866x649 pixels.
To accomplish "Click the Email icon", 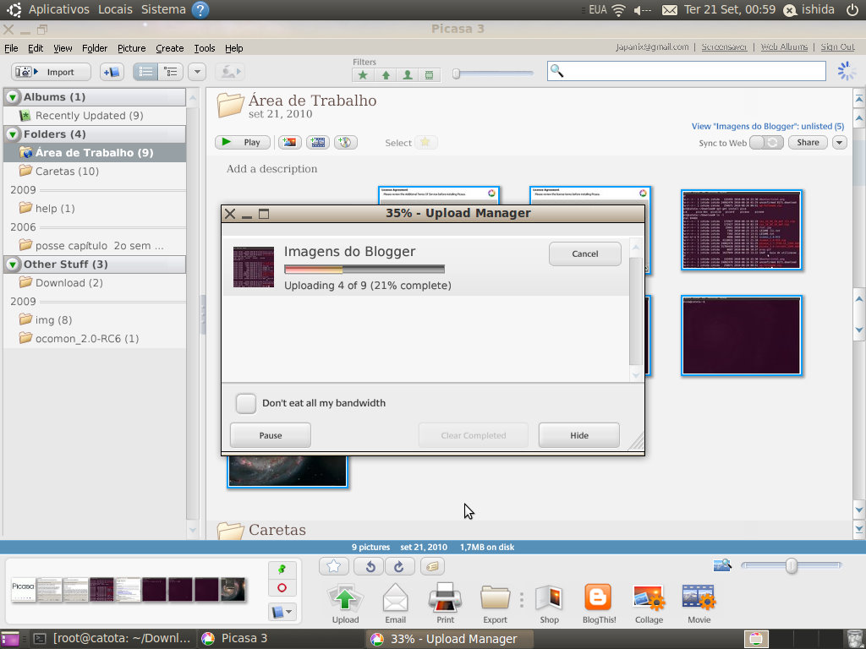I will pos(396,603).
